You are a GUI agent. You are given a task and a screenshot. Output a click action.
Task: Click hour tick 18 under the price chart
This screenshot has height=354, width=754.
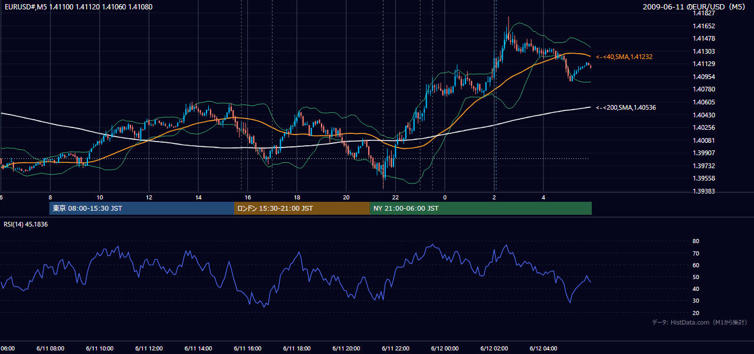[x=297, y=197]
